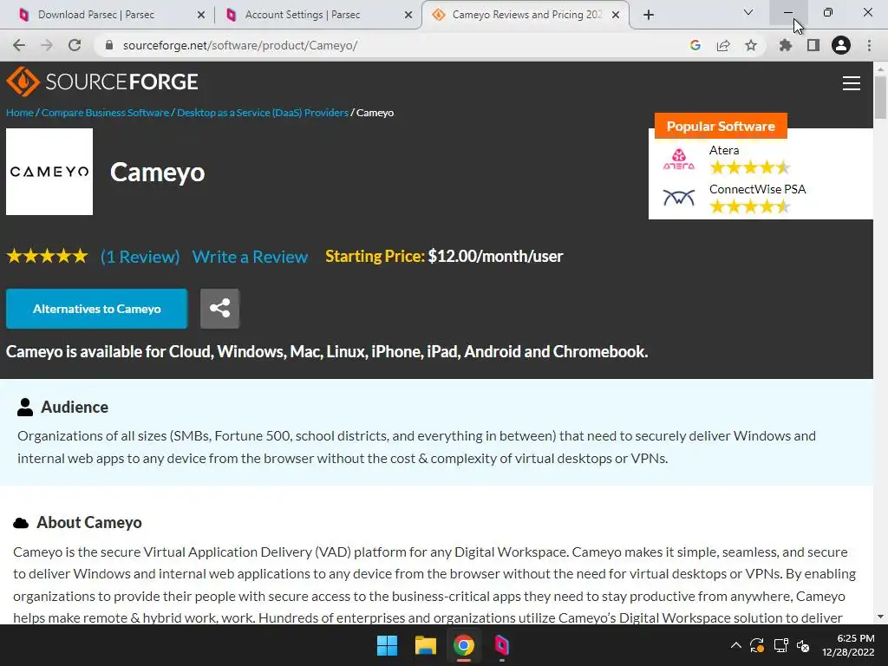Bookmark this page with the star icon
Screen dimensions: 888x666
751,45
